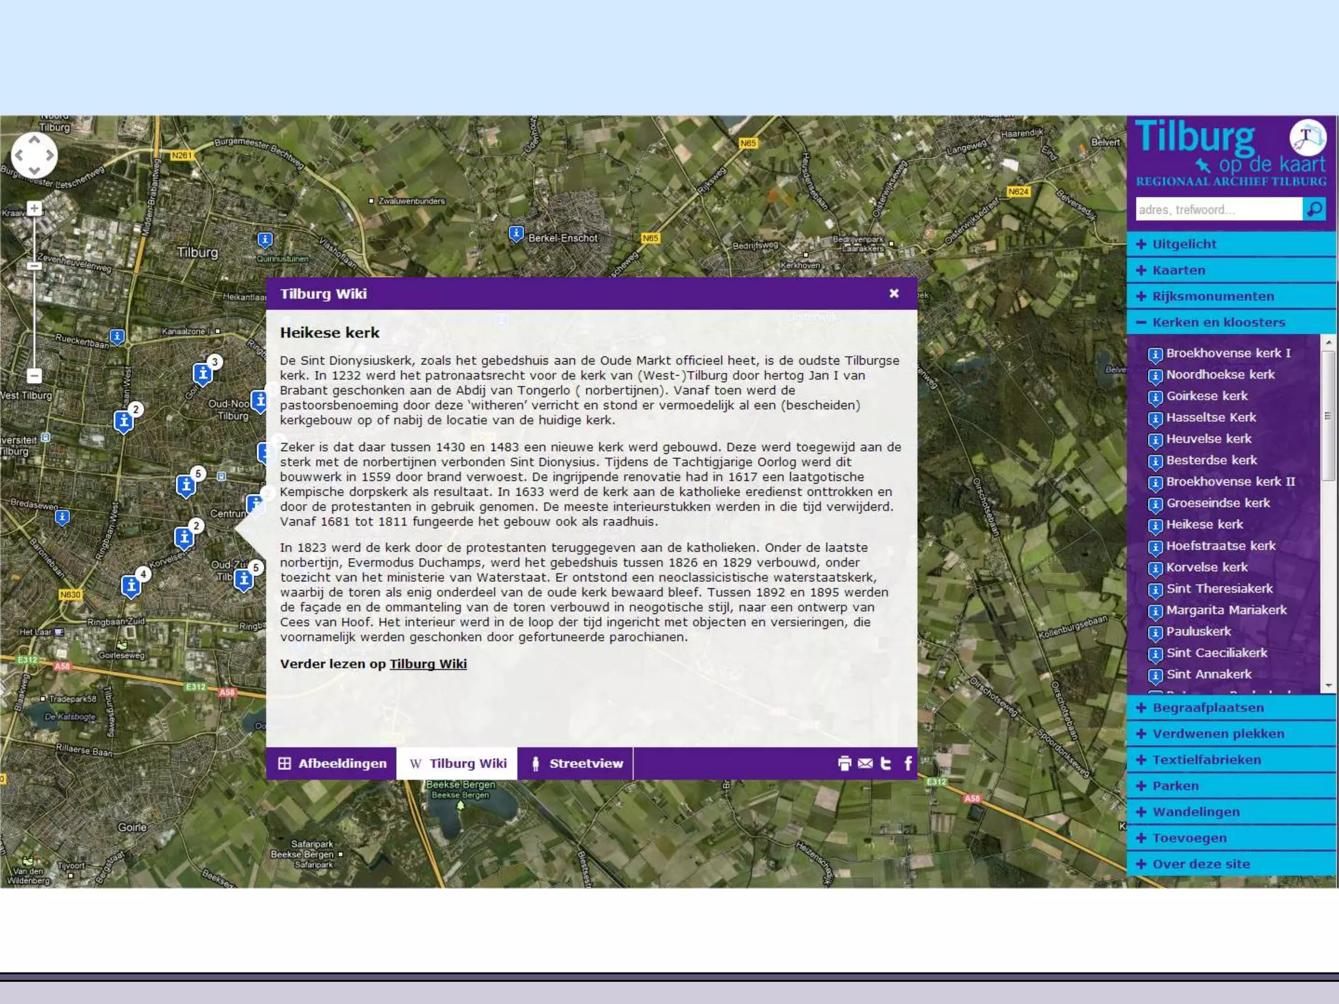Close the Tilburg Wiki popup
The width and height of the screenshot is (1339, 1004).
[894, 293]
